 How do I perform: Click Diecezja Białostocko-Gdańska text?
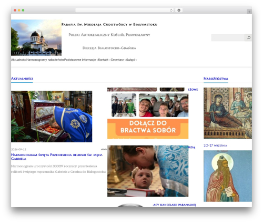pyautogui.click(x=109, y=48)
